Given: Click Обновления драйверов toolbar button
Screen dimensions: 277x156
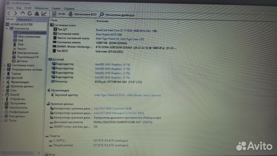Looking at the screenshot, I should tap(117, 15).
